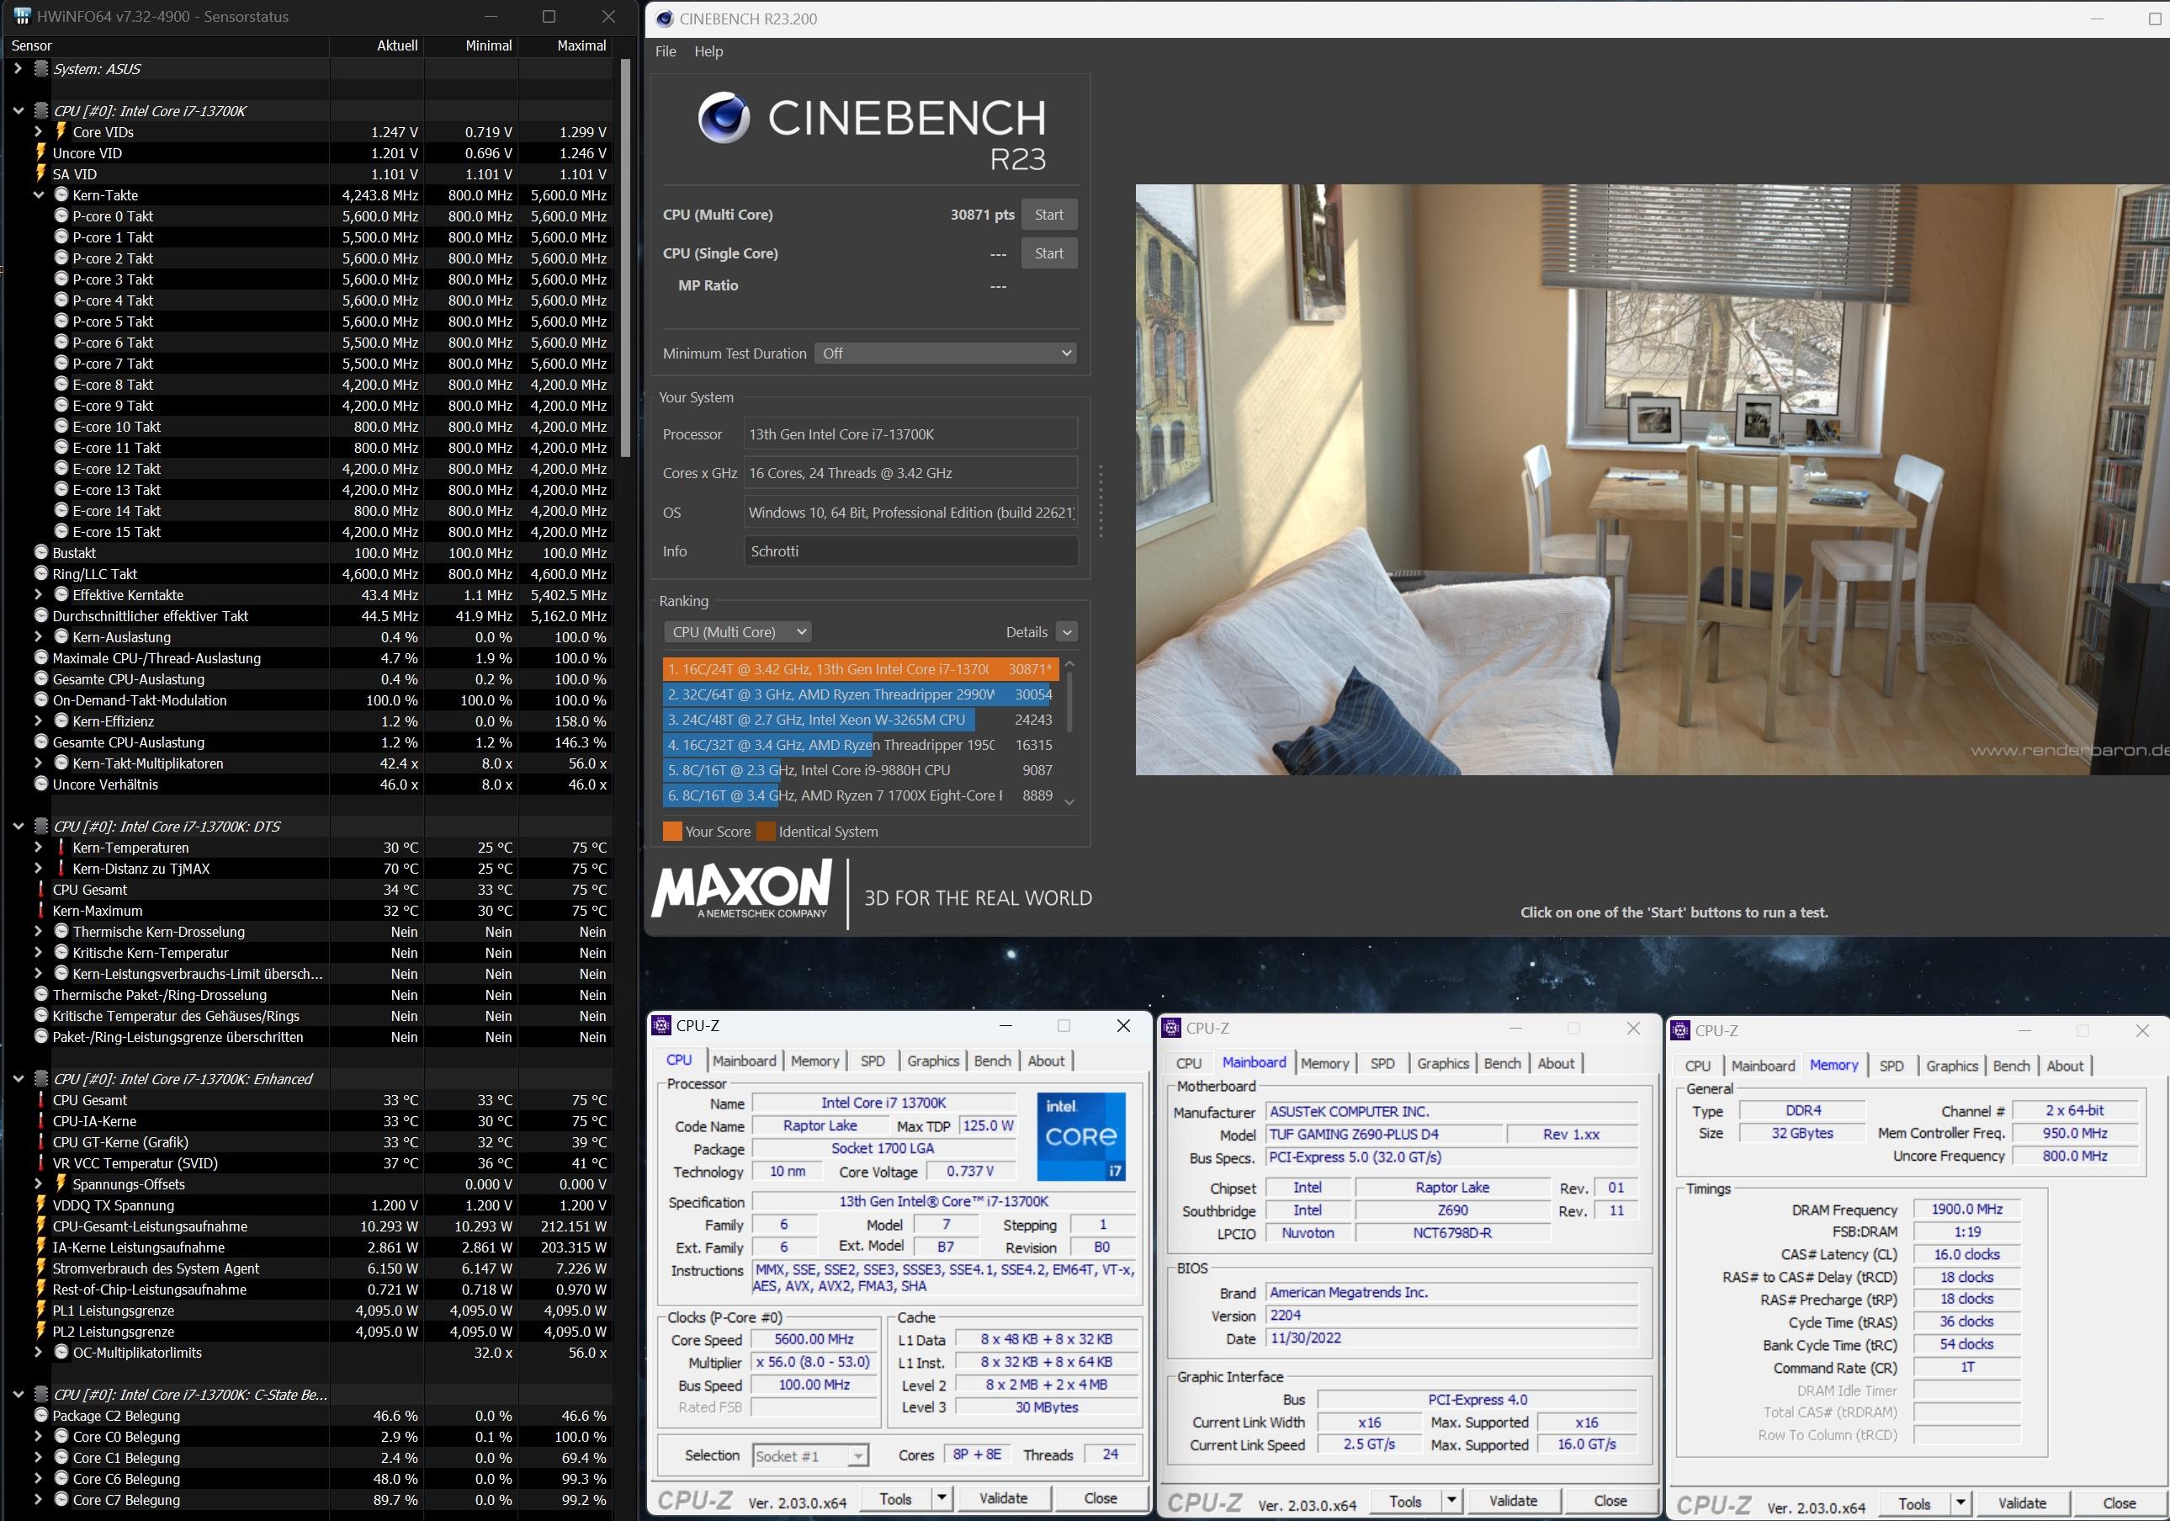Open the Tools dropdown arrow in CPU-Z CPU window
Screen dimensions: 2170x1521
[x=942, y=1498]
